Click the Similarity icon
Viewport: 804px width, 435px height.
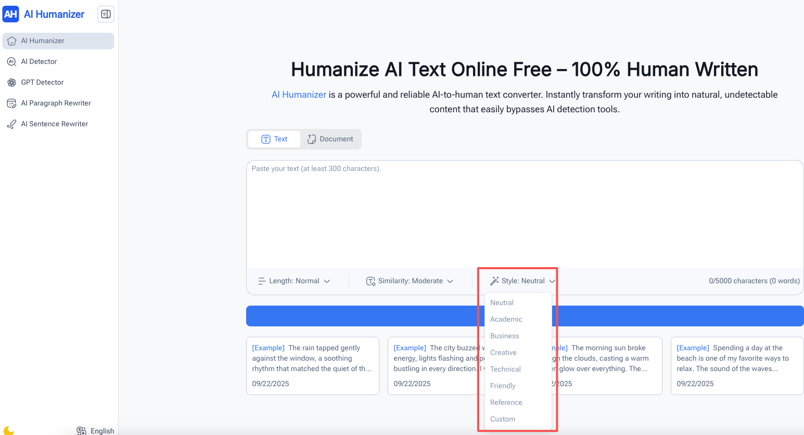(x=371, y=281)
